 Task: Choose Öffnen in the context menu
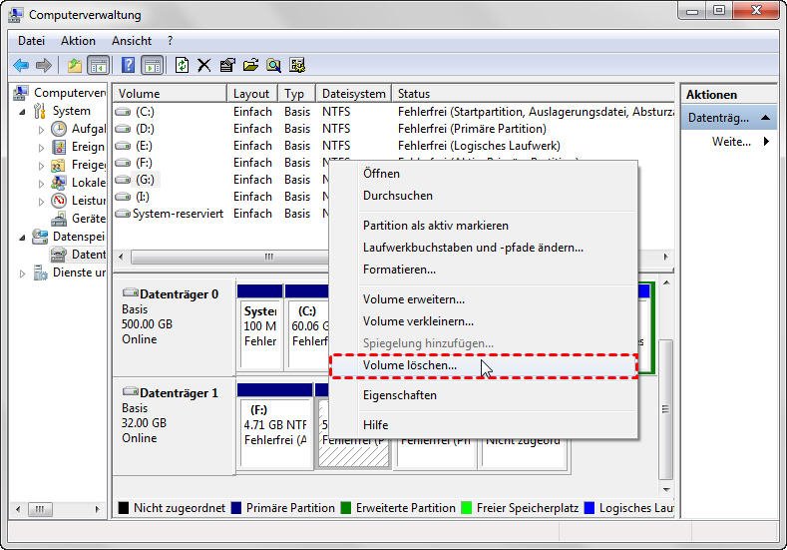[484, 174]
